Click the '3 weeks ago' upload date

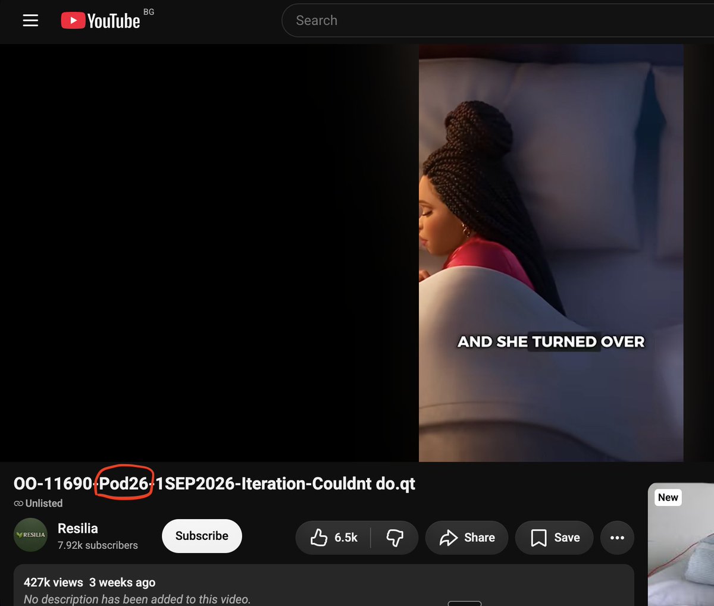(122, 583)
